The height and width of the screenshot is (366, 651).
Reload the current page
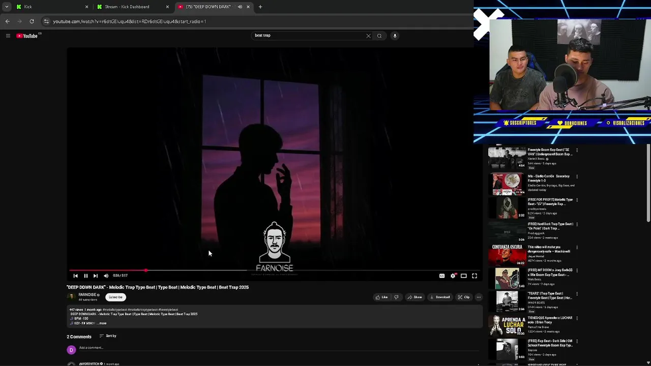click(x=32, y=21)
